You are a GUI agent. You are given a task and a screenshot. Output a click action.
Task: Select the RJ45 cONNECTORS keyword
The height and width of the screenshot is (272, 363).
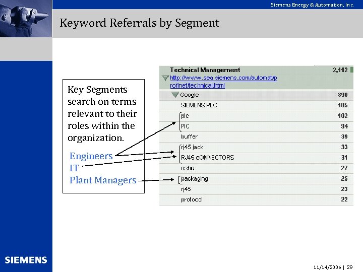tap(207, 158)
